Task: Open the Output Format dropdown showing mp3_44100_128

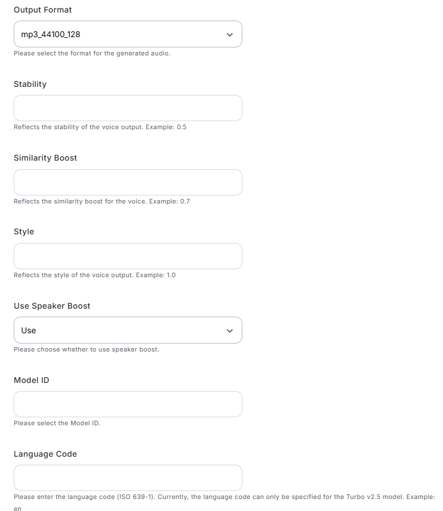Action: (x=128, y=34)
